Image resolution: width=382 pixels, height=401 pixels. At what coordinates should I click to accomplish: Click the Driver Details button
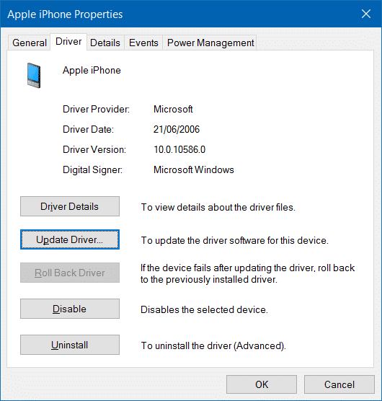point(70,206)
